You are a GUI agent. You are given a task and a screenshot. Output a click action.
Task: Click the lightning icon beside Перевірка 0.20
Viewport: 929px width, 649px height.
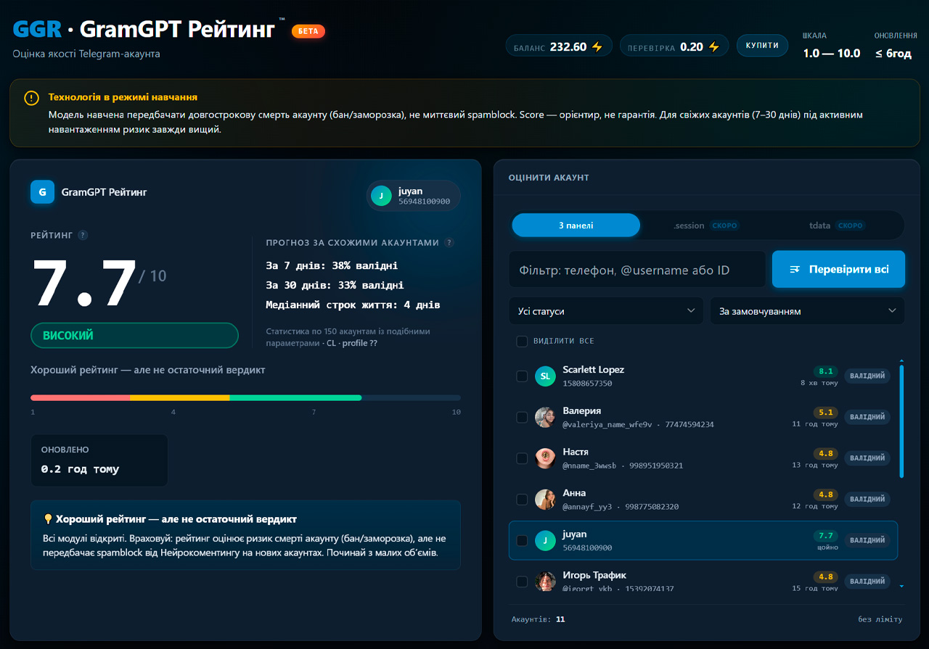point(714,47)
